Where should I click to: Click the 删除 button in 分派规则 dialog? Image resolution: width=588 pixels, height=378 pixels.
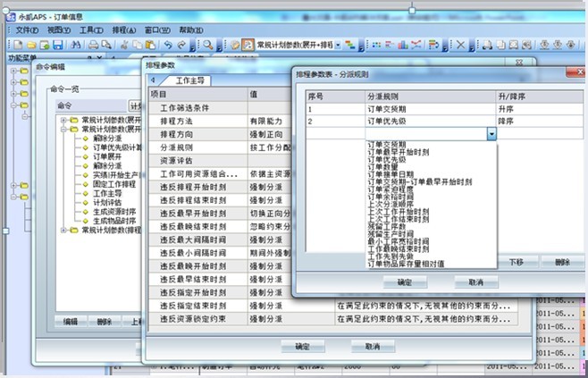[x=562, y=262]
